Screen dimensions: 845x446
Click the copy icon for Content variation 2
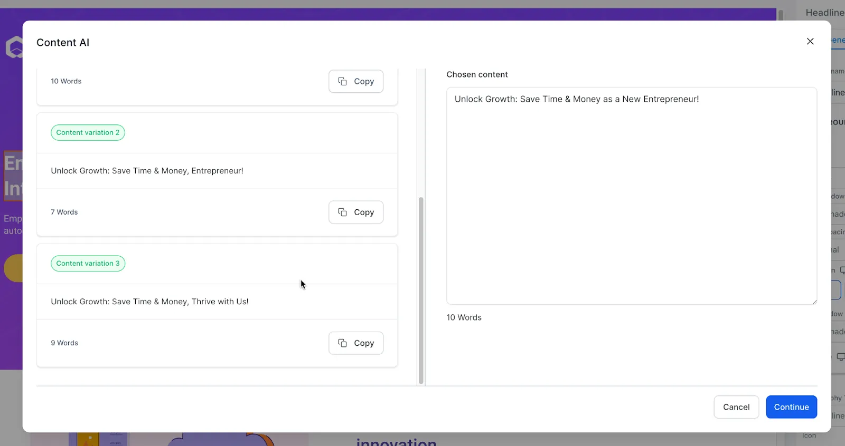342,212
